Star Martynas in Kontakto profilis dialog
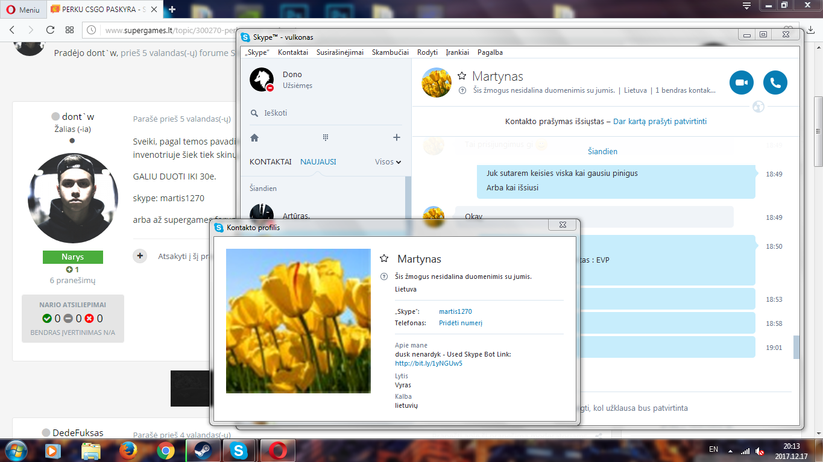Screen dimensions: 823x462 point(384,258)
